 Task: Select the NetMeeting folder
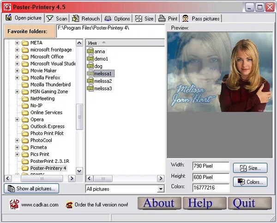click(x=42, y=99)
